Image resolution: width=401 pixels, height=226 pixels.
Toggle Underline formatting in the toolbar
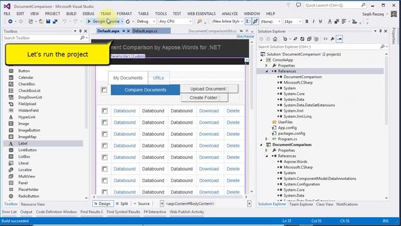pyautogui.click(x=320, y=21)
